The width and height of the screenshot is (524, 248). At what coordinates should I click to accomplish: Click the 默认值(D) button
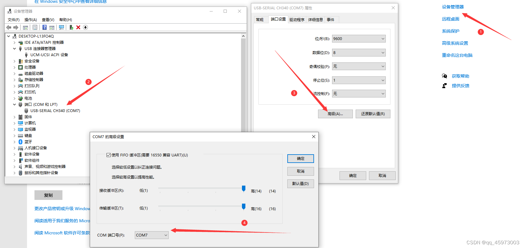pyautogui.click(x=301, y=184)
